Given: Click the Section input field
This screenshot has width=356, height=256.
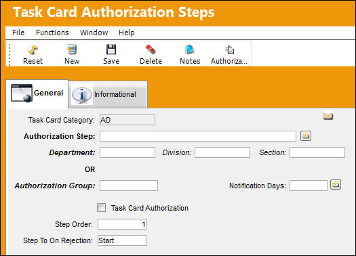Looking at the screenshot, I should pos(317,152).
